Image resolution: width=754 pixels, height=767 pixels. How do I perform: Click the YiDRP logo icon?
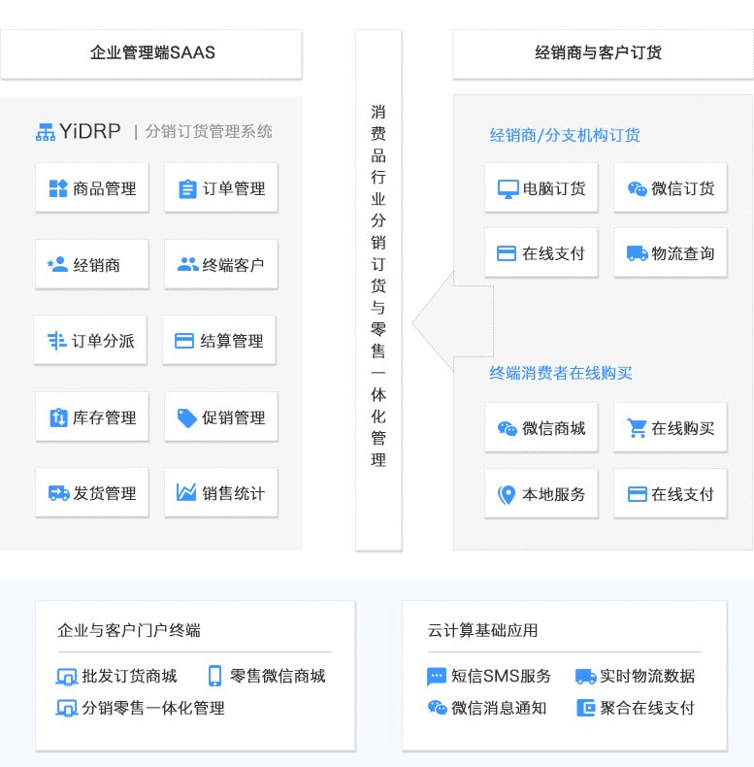click(46, 132)
